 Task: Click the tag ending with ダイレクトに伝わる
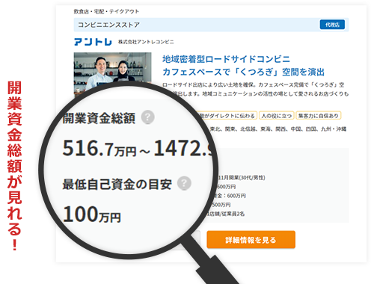point(227,116)
